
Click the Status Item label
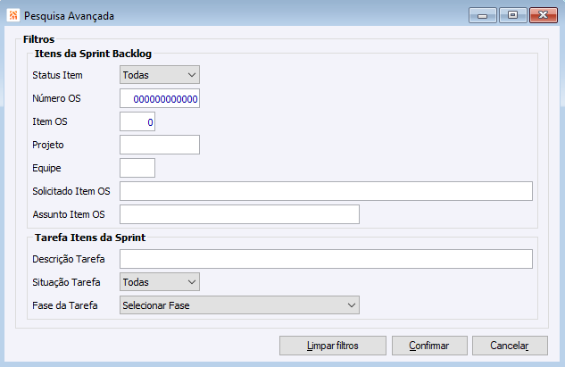[57, 76]
